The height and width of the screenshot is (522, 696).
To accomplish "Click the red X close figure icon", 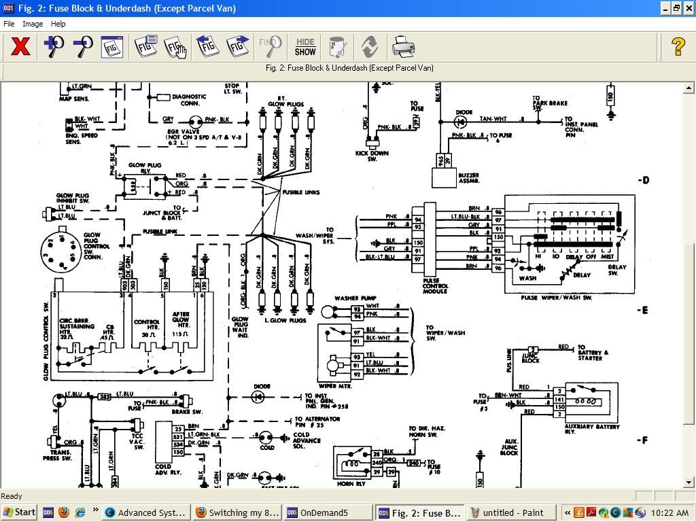I will [x=20, y=47].
